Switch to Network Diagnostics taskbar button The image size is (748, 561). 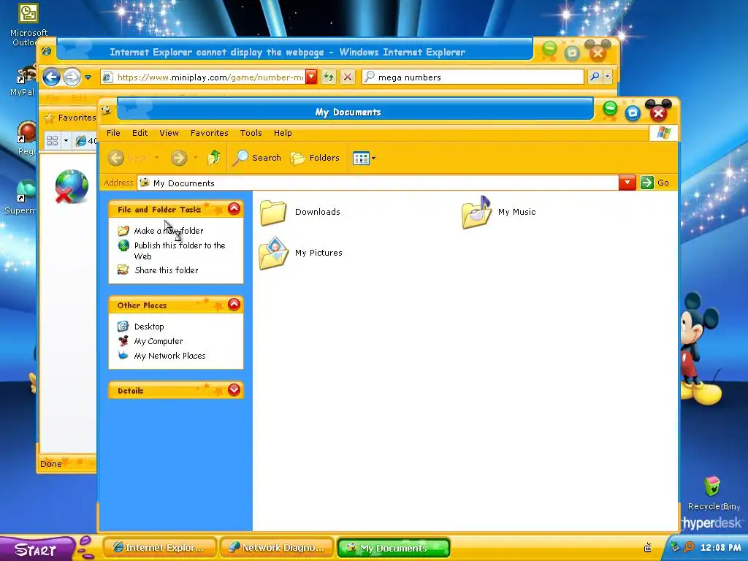coord(277,548)
